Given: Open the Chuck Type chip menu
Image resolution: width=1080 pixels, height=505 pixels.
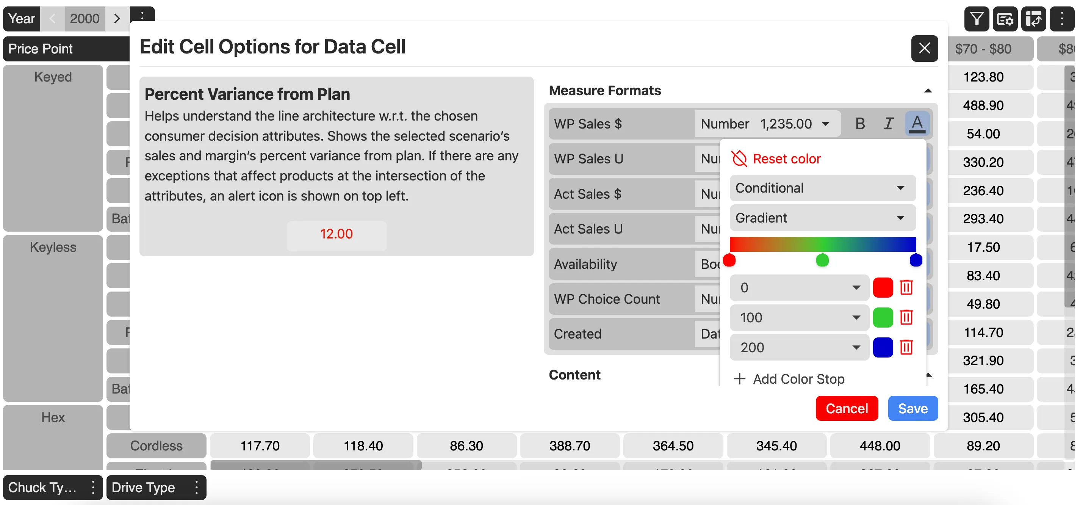Looking at the screenshot, I should (93, 488).
